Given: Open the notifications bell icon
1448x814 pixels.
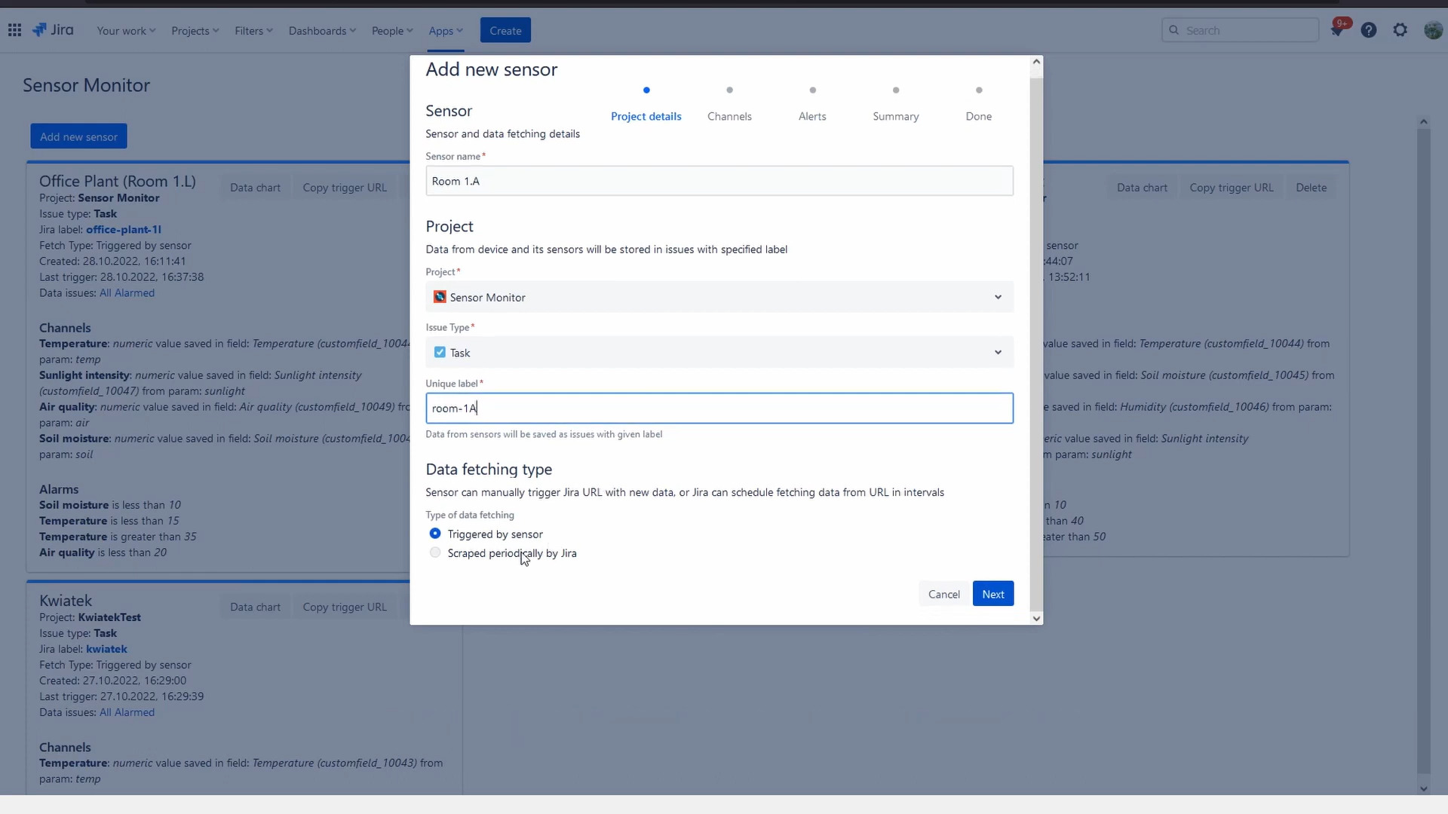Looking at the screenshot, I should pos(1337,30).
